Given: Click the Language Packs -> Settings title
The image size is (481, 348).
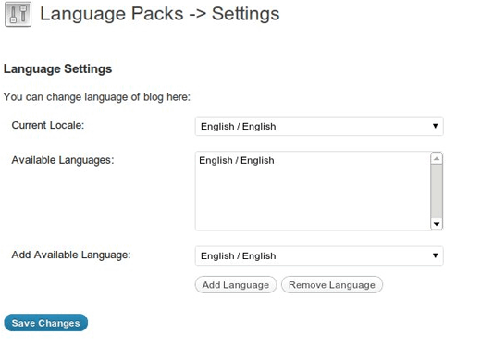Looking at the screenshot, I should (160, 14).
